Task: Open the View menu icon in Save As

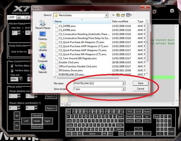Action: coord(129,15)
